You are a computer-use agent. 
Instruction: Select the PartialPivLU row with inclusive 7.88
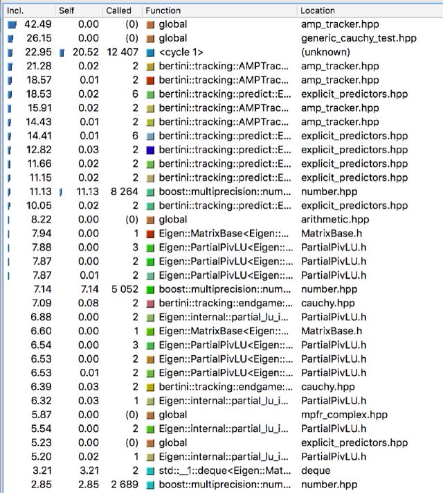(x=223, y=248)
